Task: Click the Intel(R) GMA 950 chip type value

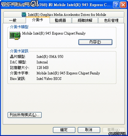Action: point(50,57)
